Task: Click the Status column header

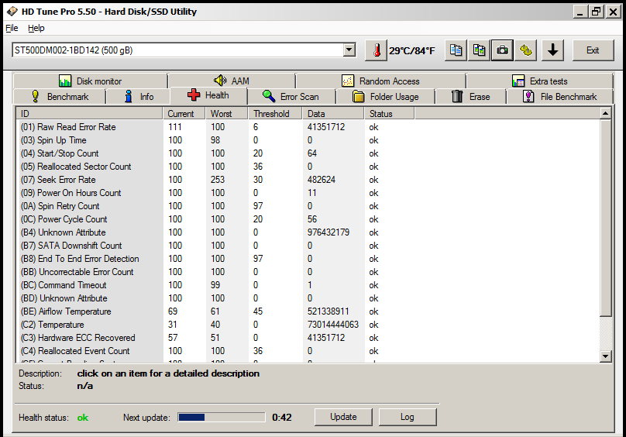Action: (389, 114)
